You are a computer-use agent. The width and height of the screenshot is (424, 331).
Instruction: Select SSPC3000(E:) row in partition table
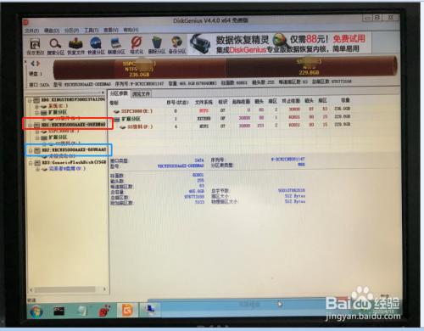[x=231, y=110]
